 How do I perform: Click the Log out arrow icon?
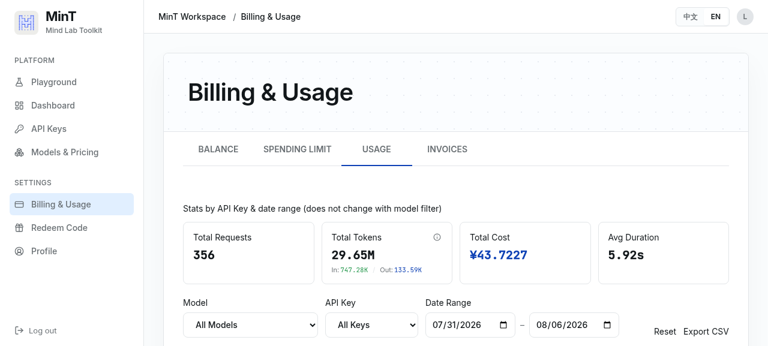(x=19, y=330)
